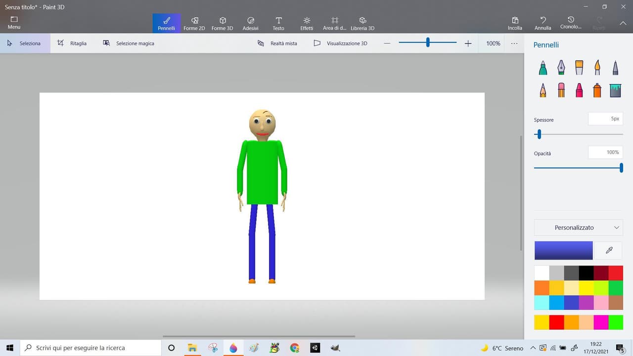The height and width of the screenshot is (356, 633).
Task: Pick the green palette swatch
Action: coord(616,288)
